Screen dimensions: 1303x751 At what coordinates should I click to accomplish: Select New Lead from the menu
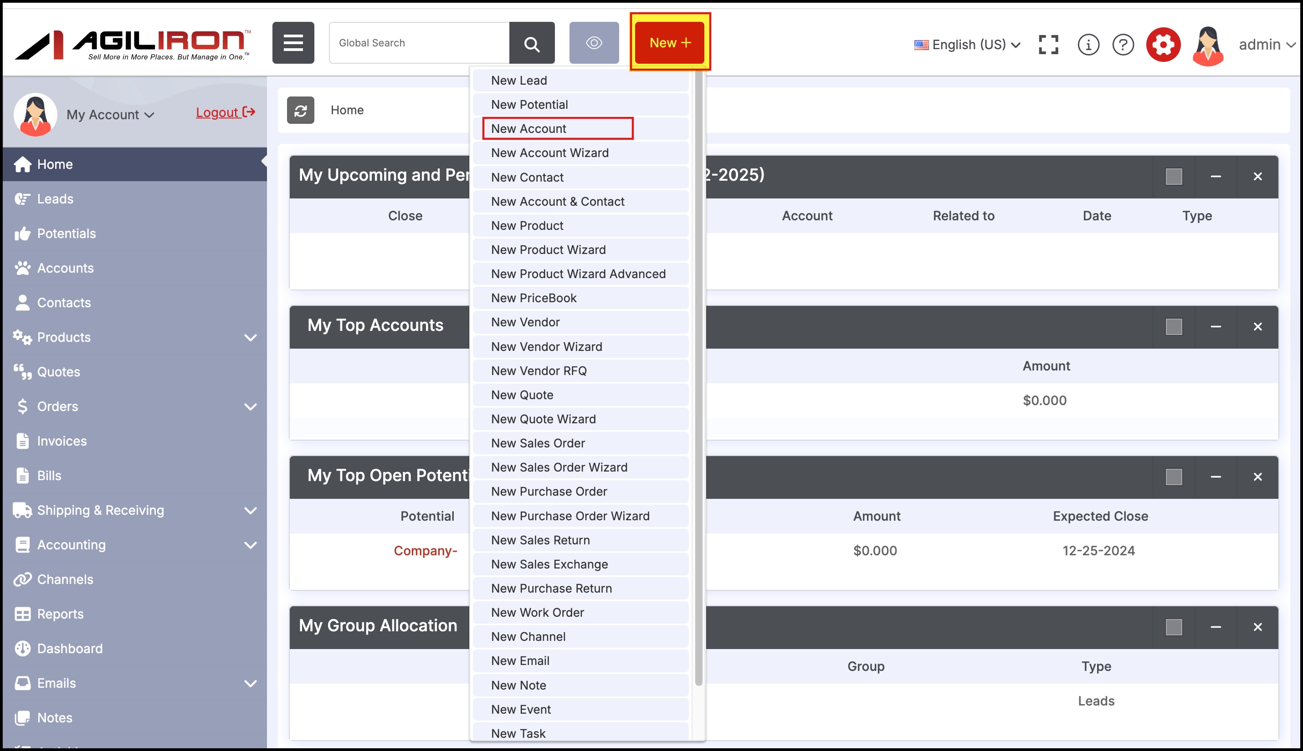point(581,80)
